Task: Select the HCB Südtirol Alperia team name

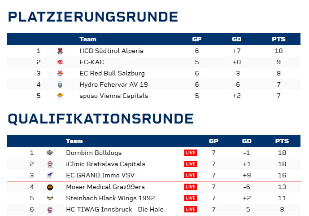Action: point(111,51)
